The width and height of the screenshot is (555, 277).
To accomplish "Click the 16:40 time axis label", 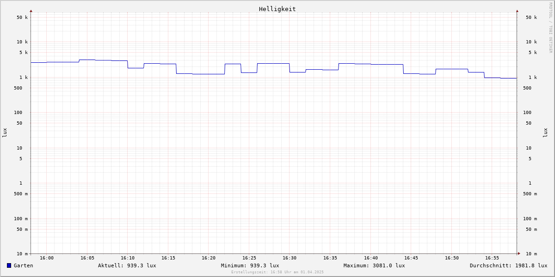I will pyautogui.click(x=371, y=258).
